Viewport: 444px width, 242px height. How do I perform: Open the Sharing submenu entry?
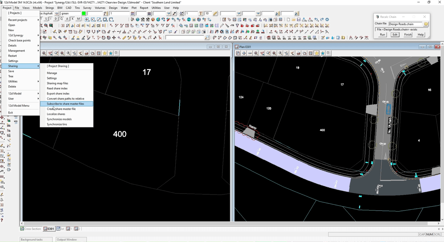(21, 66)
